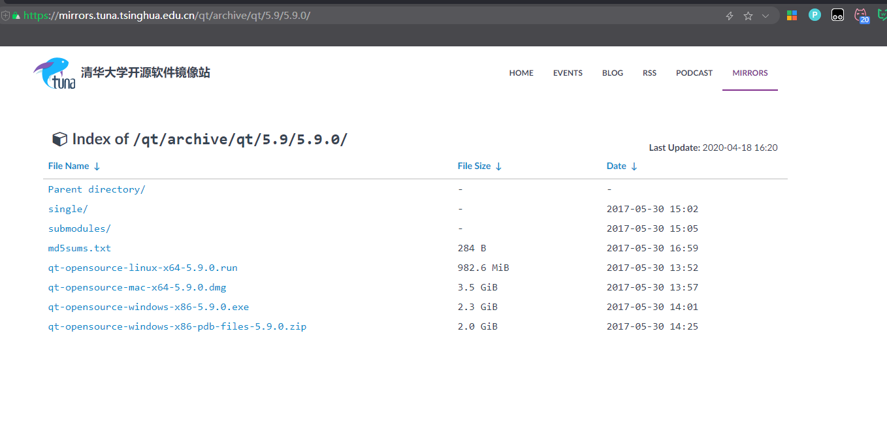Click the TUNA fish logo
This screenshot has height=423, width=887.
point(54,73)
